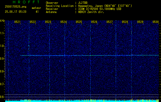The height and width of the screenshot is (102, 161).
Task: Select the 0530 time marker
Action: click(x=156, y=22)
